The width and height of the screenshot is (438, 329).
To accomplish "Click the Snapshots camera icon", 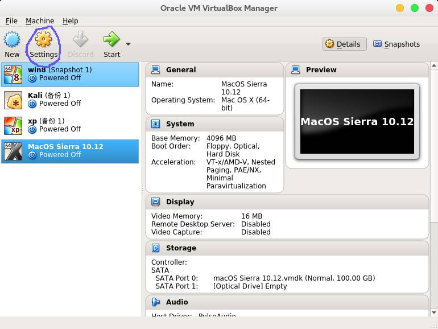I will click(x=377, y=44).
